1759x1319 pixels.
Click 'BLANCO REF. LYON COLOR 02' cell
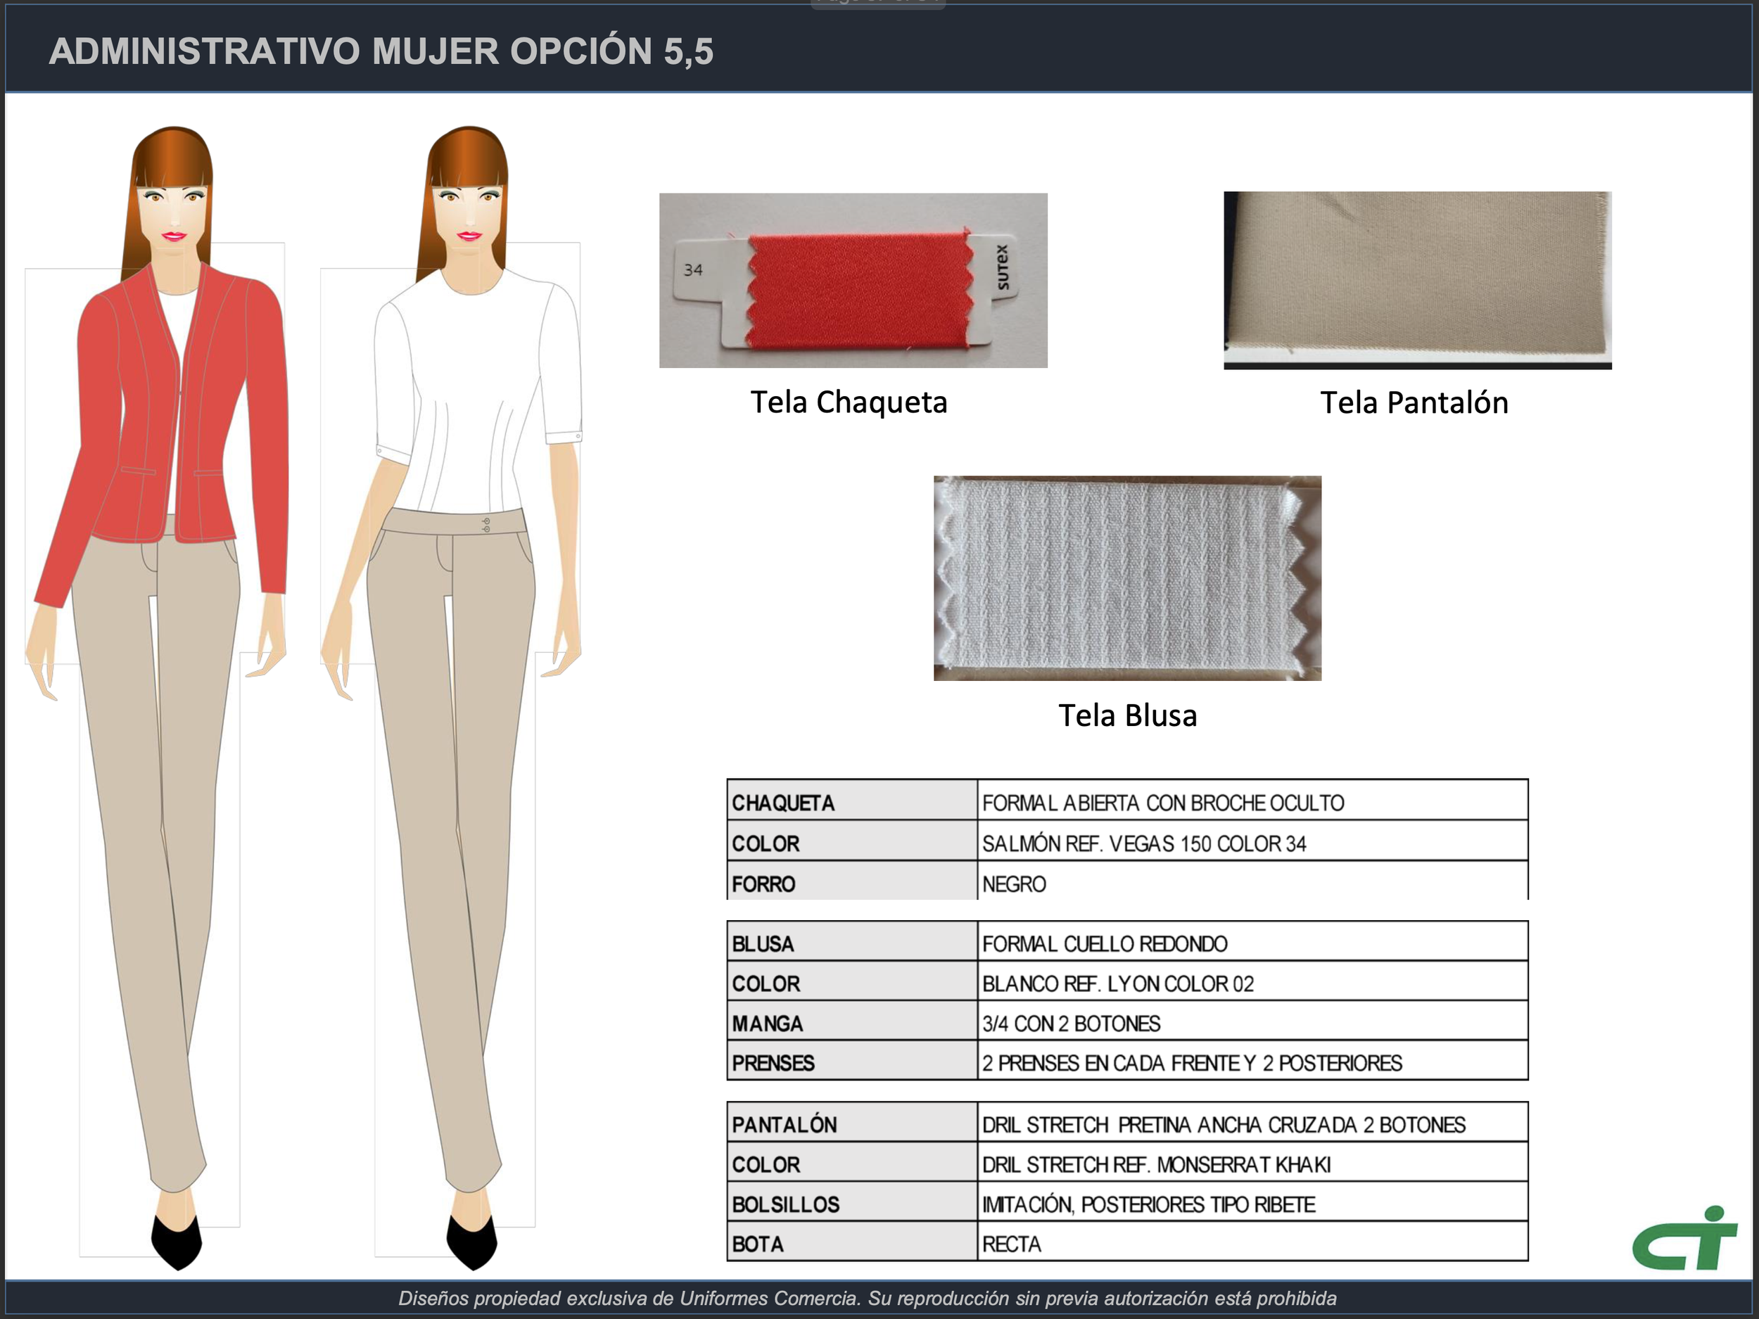pos(1117,983)
